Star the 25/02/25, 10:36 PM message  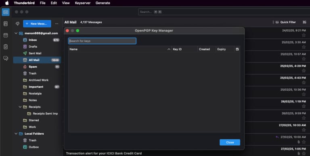(x=304, y=94)
